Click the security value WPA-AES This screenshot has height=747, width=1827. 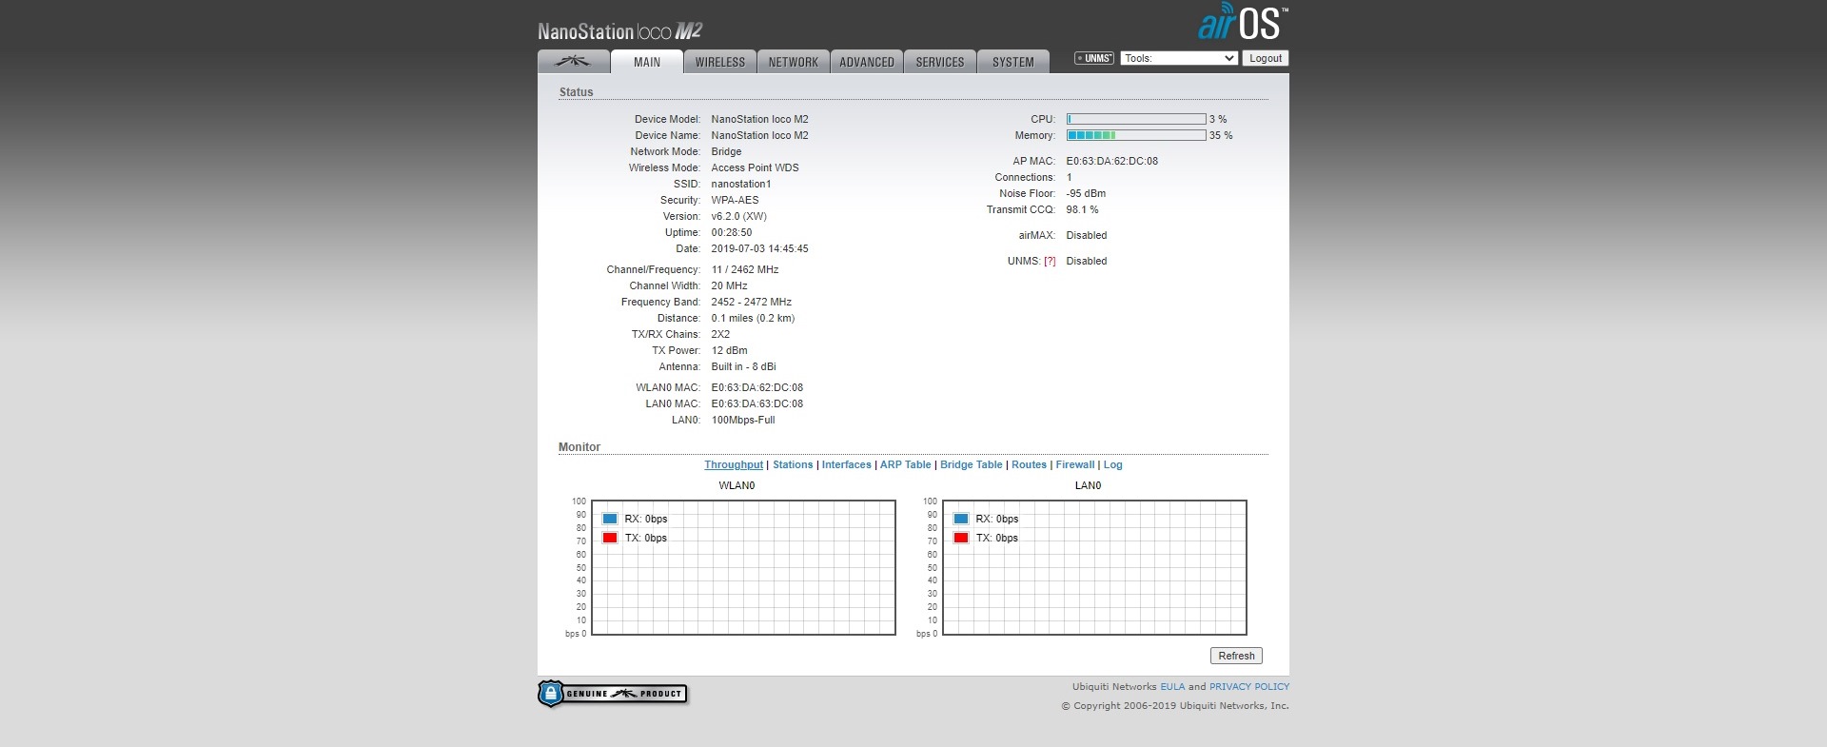[x=736, y=200]
